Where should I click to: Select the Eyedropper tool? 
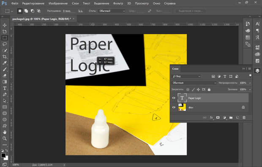click(5, 63)
